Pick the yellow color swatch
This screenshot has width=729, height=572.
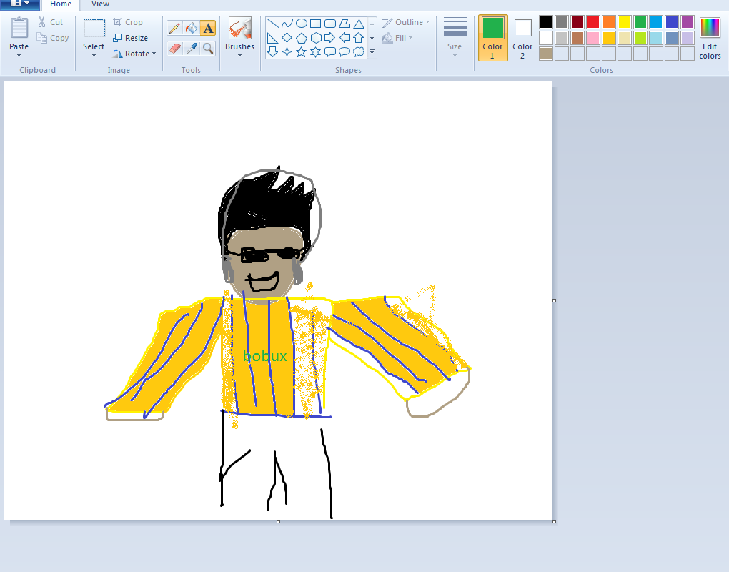click(x=625, y=22)
